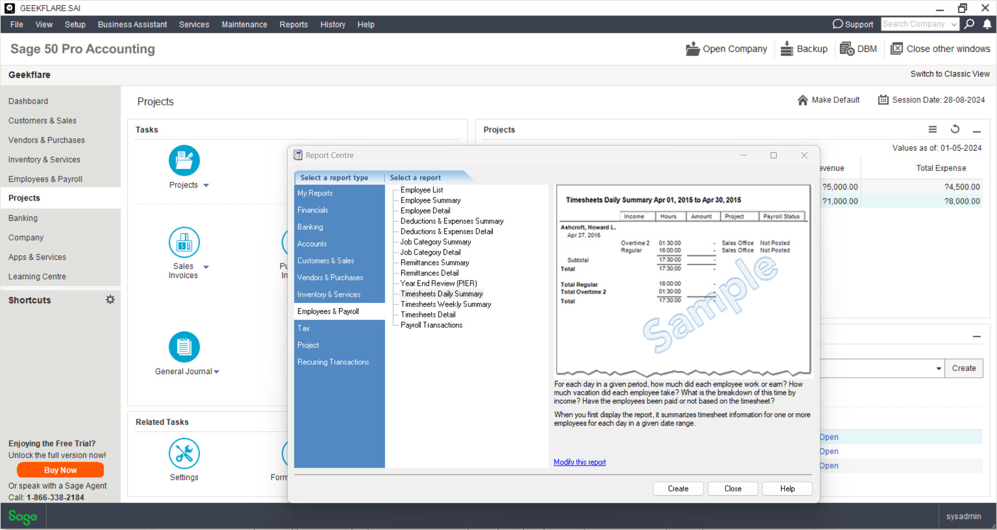997x530 pixels.
Task: Click the Sales Invoices icon
Action: point(184,242)
